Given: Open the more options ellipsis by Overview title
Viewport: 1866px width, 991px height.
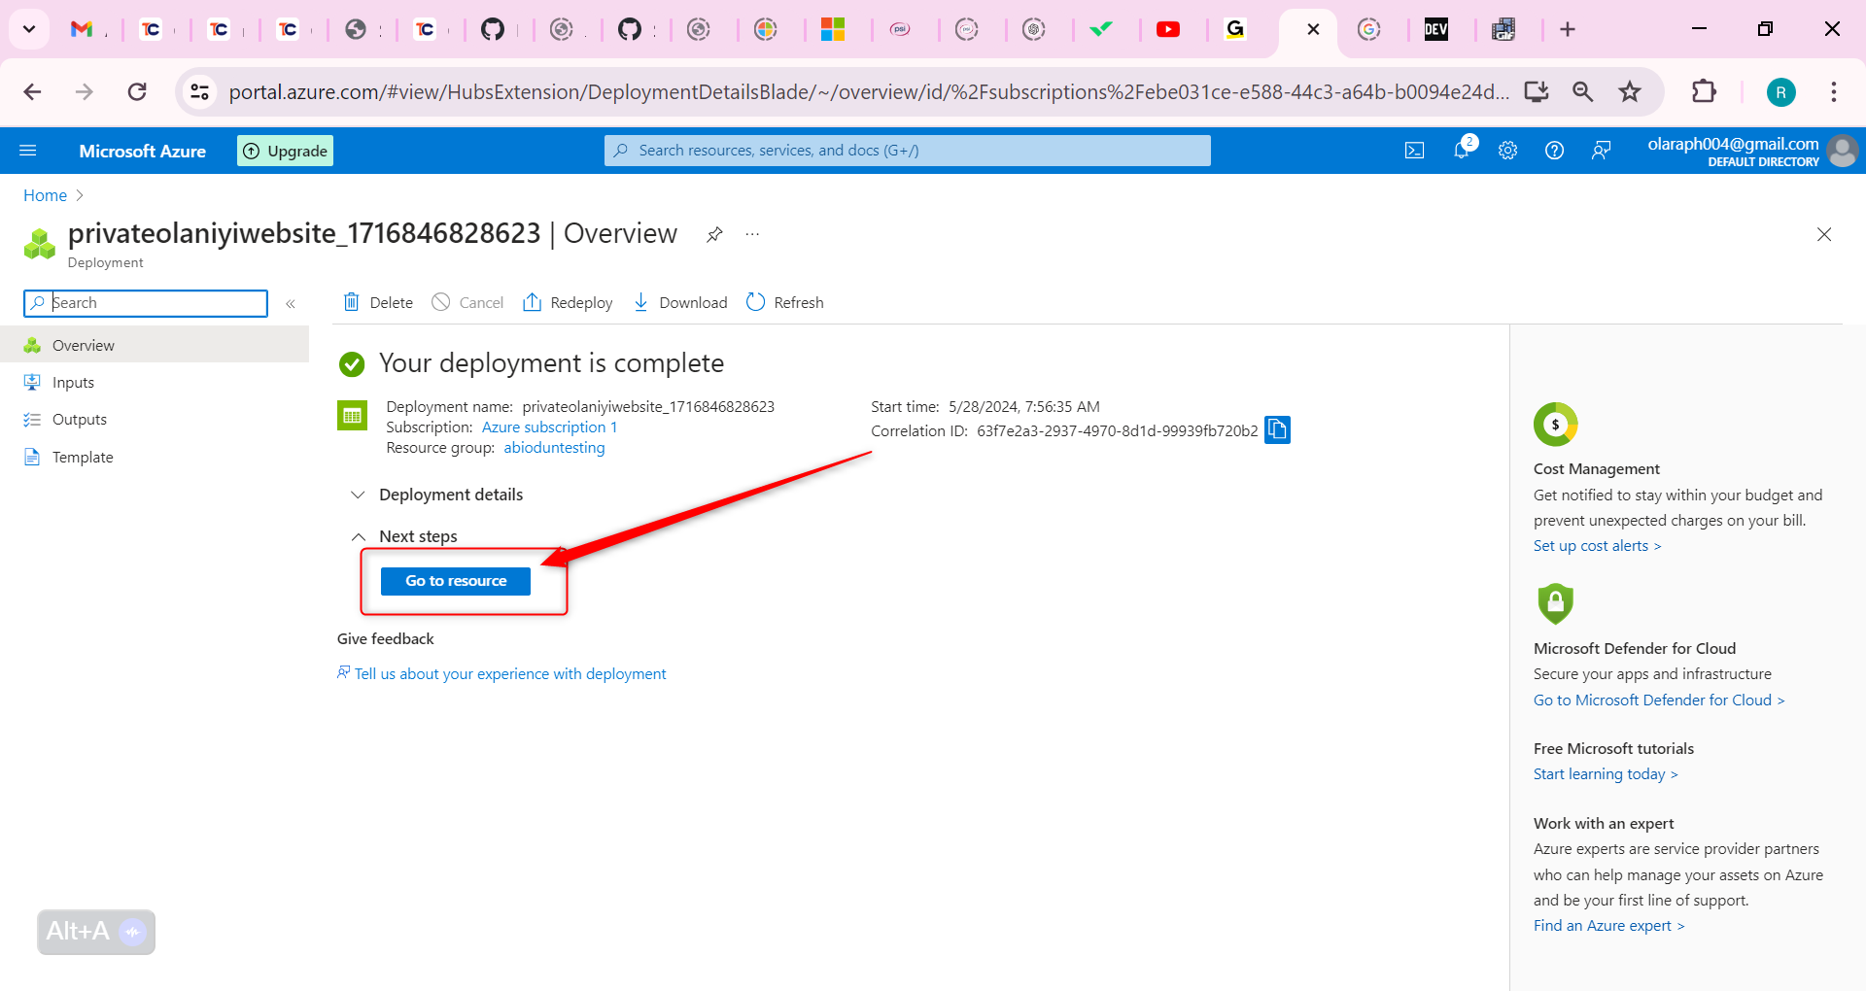Looking at the screenshot, I should click(752, 234).
